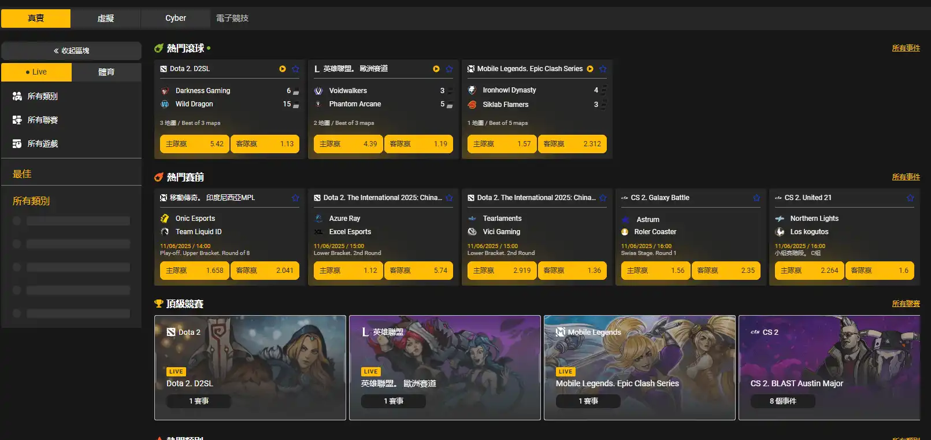
Task: Switch to the 虛擬 tab
Action: (x=105, y=19)
